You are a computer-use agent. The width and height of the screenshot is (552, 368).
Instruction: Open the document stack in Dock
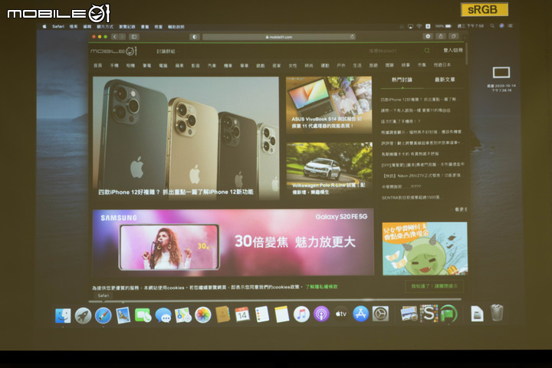477,314
